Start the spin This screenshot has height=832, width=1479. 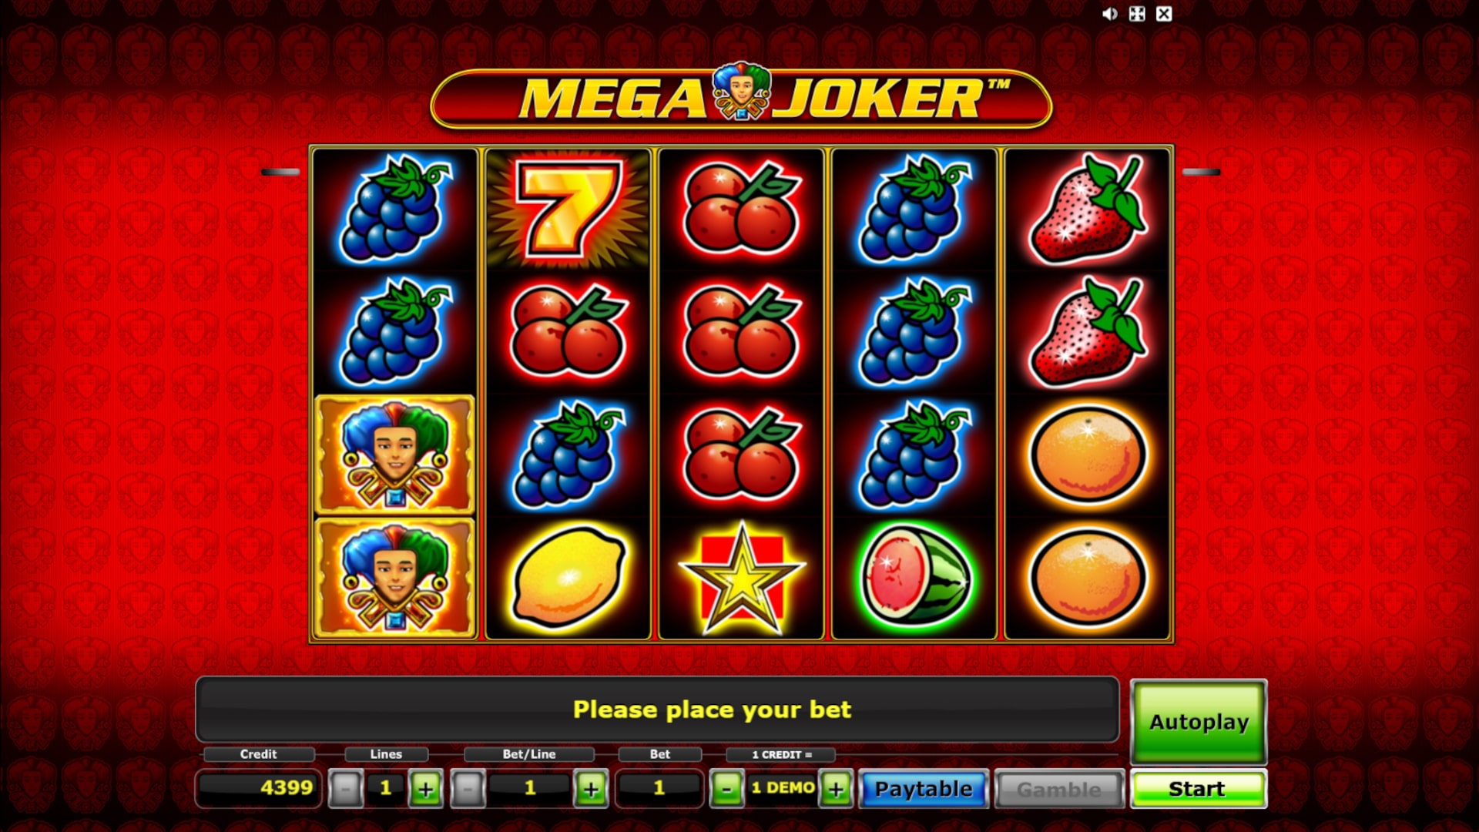1198,789
